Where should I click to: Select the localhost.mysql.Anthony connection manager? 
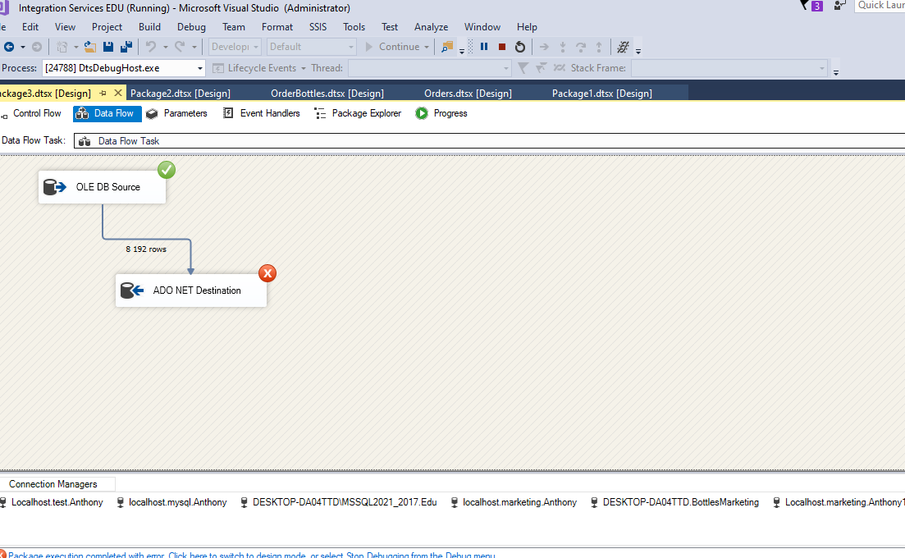172,502
